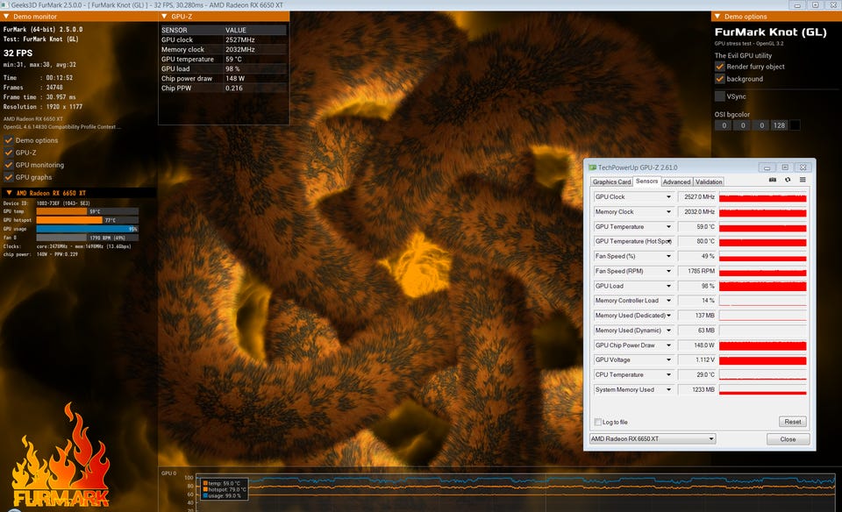
Task: Collapse the GPU-Z sensor overlay panel header
Action: (164, 17)
